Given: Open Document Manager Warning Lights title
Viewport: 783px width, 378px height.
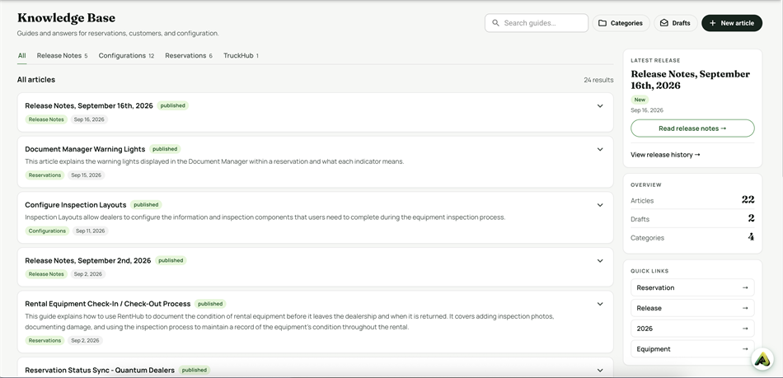Looking at the screenshot, I should [85, 149].
